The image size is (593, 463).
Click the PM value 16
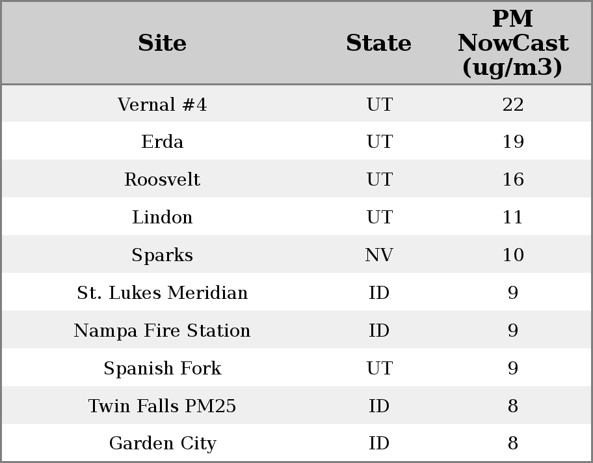pyautogui.click(x=512, y=180)
